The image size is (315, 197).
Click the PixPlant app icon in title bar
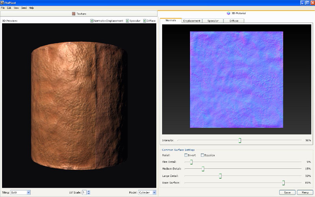tap(2, 3)
